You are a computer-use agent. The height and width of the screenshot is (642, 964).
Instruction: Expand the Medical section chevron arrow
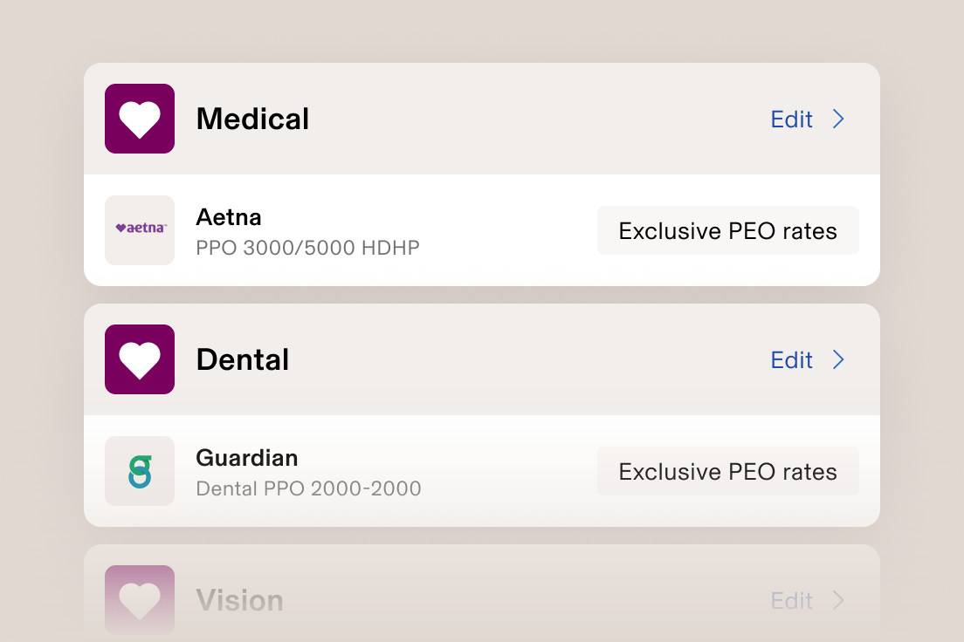click(x=838, y=120)
